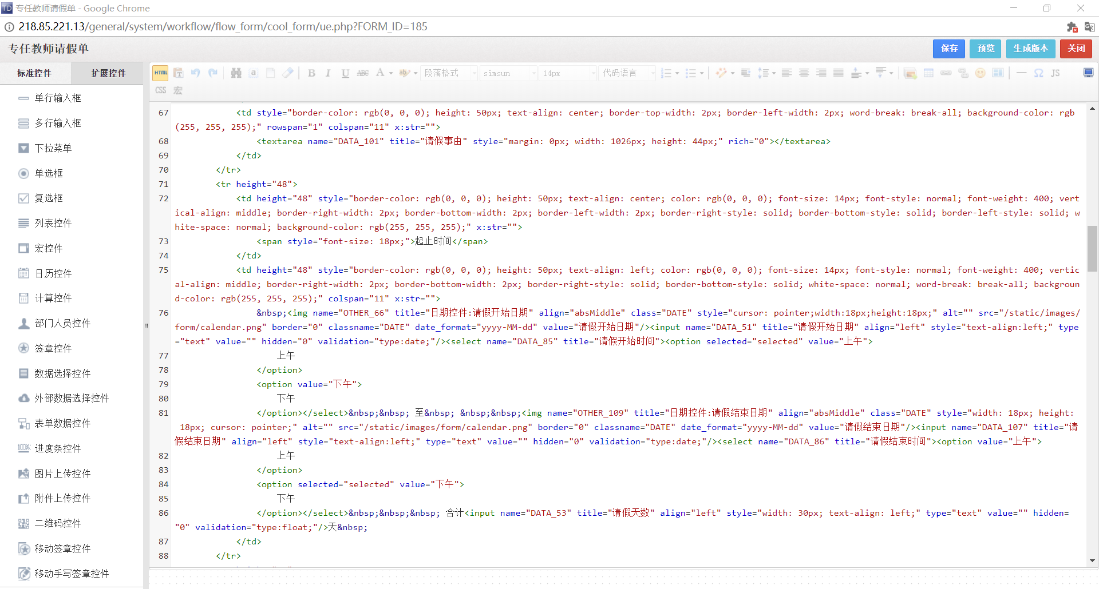Click the undo arrow icon

click(196, 73)
